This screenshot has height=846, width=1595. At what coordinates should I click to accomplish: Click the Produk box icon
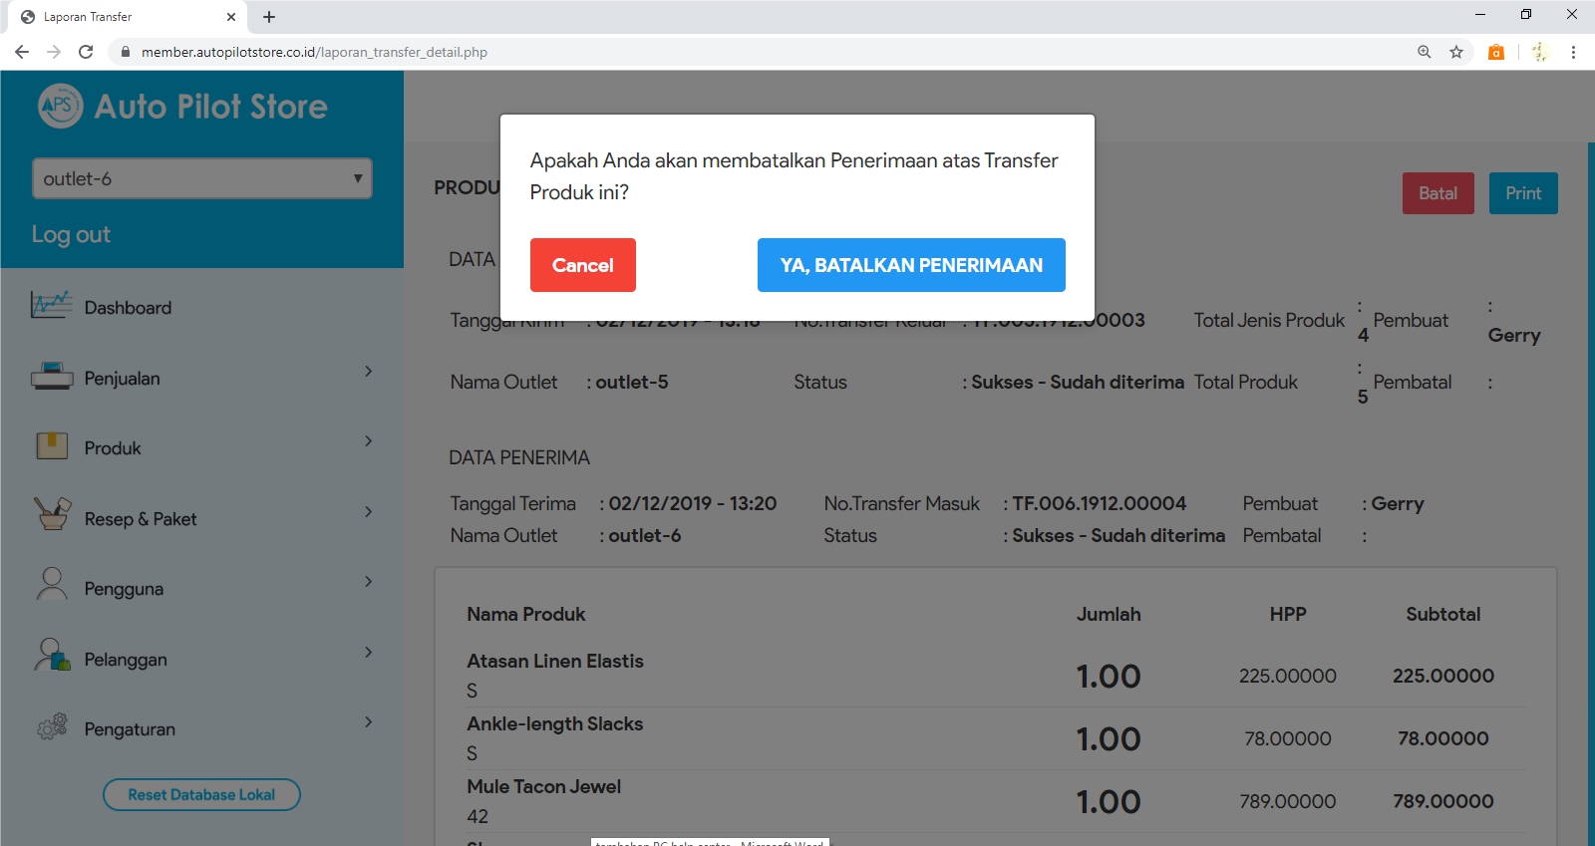tap(52, 446)
